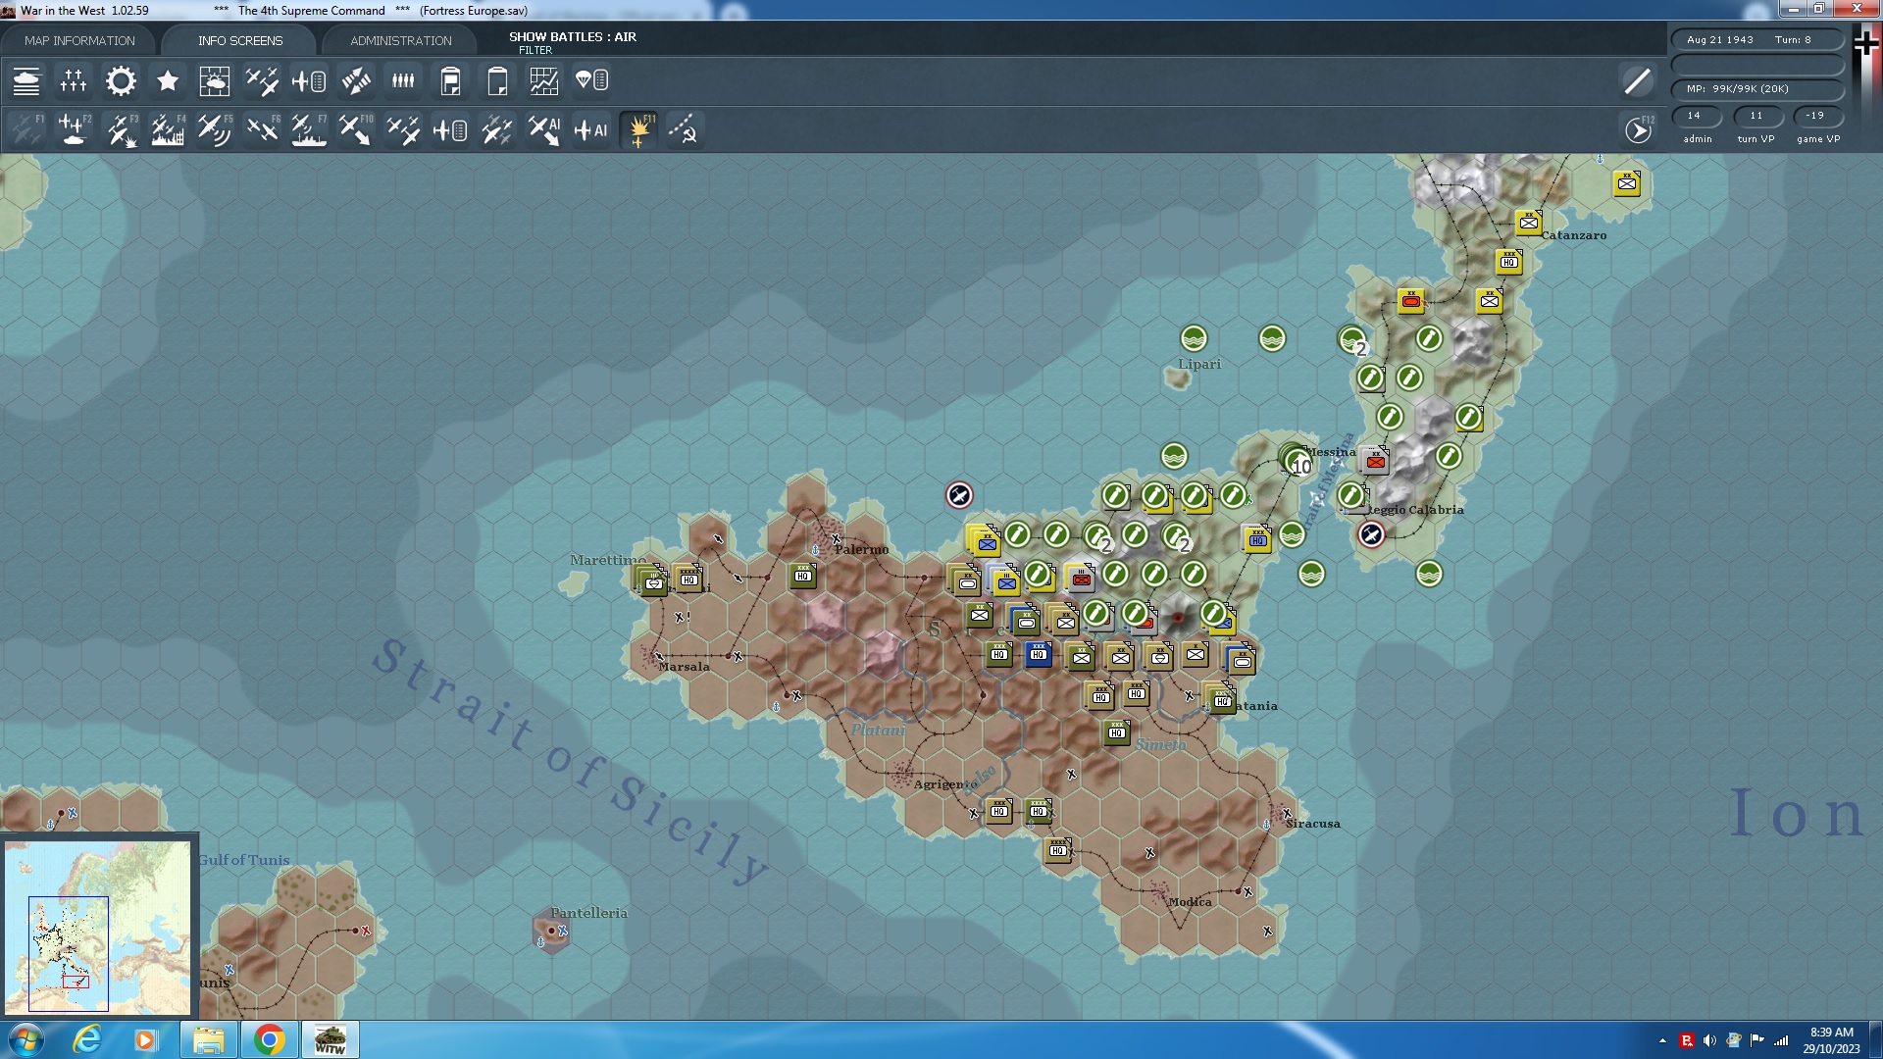Image resolution: width=1883 pixels, height=1059 pixels.
Task: Switch to the ADMINISTRATION tab
Action: (x=400, y=40)
